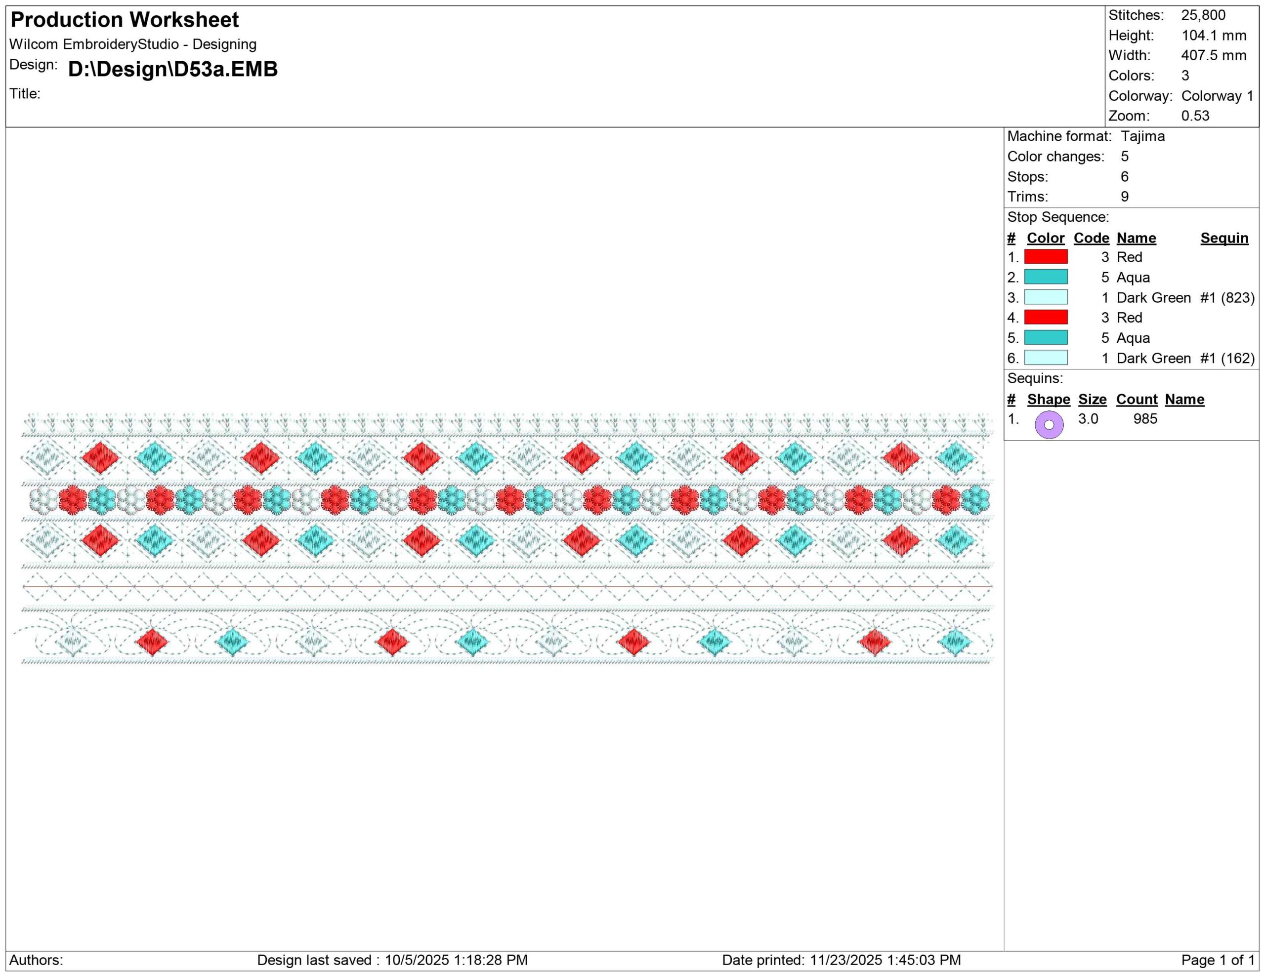
Task: Click the design path D:\Design\D53a.EMB
Action: 172,69
